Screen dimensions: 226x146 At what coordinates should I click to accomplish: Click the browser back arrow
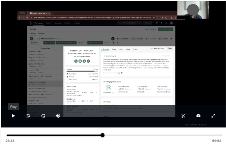pos(20,18)
